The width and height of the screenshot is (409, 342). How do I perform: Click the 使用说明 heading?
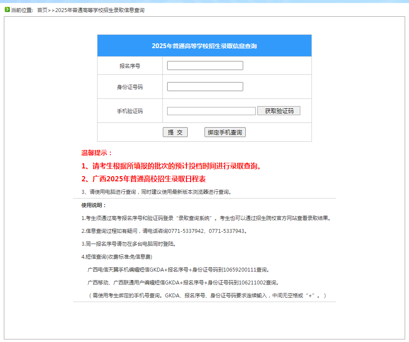pyautogui.click(x=94, y=205)
